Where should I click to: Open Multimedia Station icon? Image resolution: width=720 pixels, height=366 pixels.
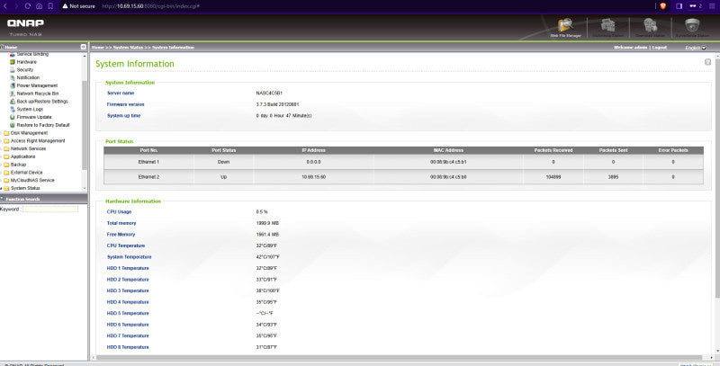[x=608, y=27]
